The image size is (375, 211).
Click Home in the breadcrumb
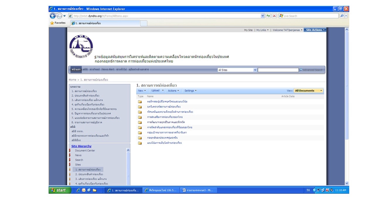pyautogui.click(x=73, y=80)
